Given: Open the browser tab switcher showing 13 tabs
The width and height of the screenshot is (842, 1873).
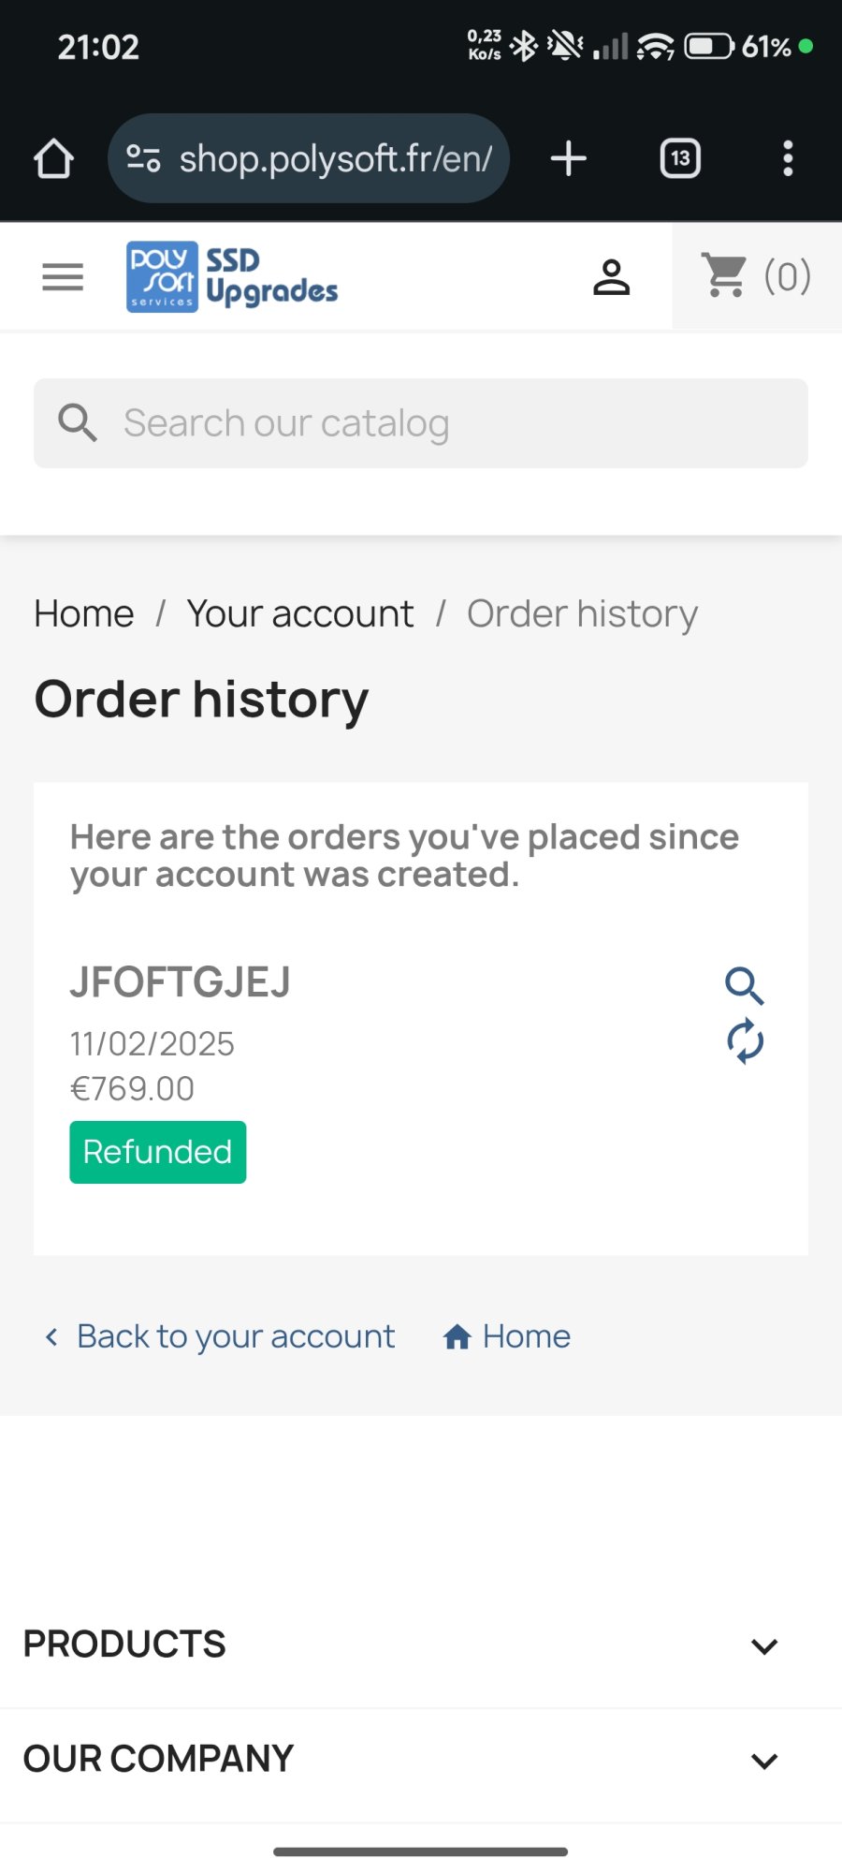Looking at the screenshot, I should pos(679,157).
